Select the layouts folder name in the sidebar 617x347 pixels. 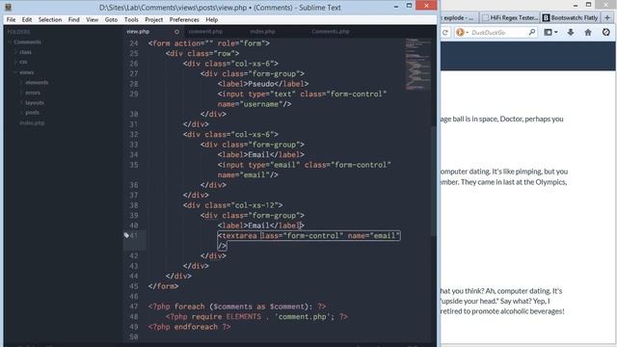pyautogui.click(x=35, y=103)
